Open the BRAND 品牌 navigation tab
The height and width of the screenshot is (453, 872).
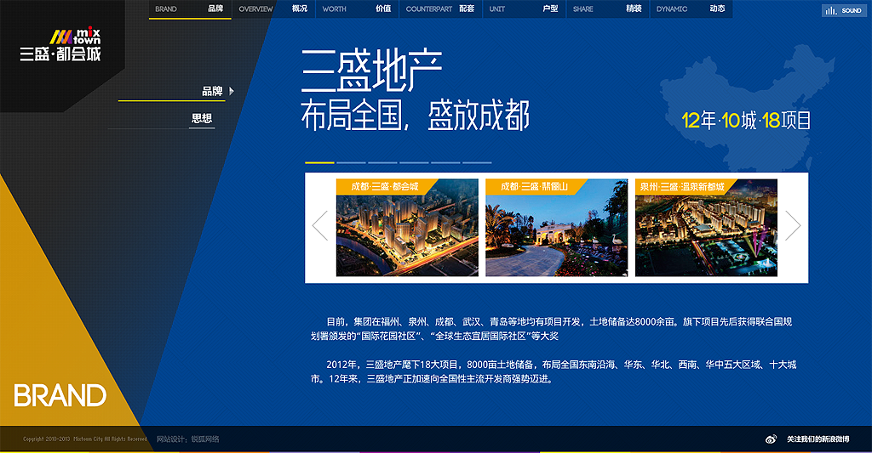pyautogui.click(x=189, y=9)
